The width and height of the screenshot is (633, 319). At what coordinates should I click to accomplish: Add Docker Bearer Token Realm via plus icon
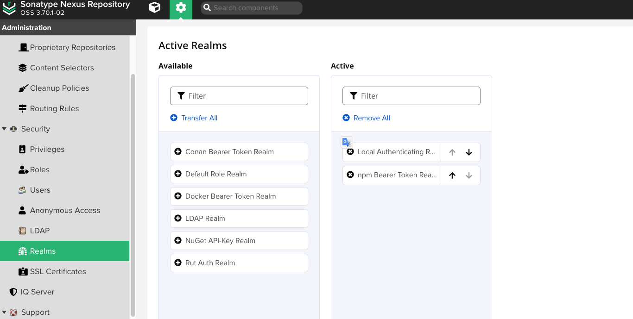click(x=178, y=196)
